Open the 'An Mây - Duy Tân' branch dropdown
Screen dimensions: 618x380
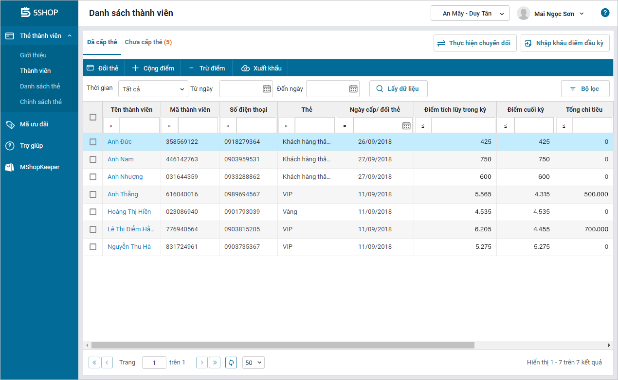click(470, 14)
